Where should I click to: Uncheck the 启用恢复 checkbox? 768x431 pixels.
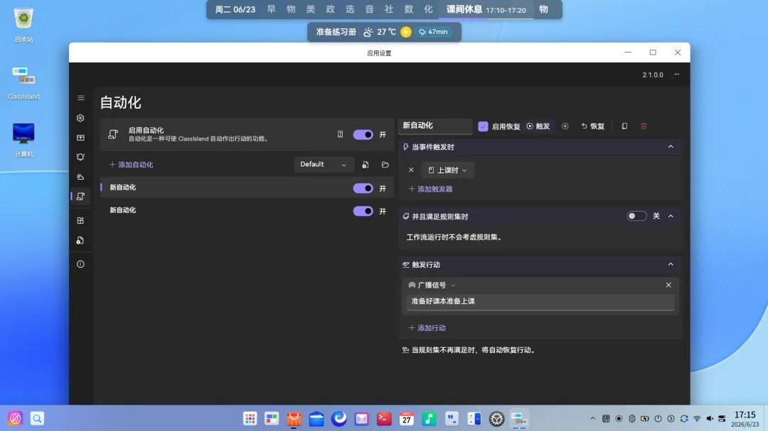coord(483,126)
